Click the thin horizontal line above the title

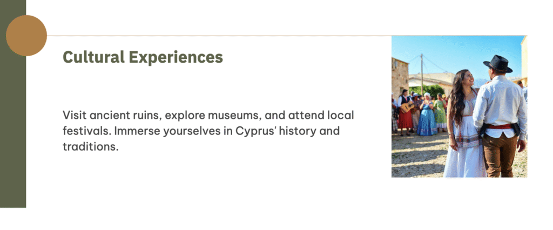point(216,36)
